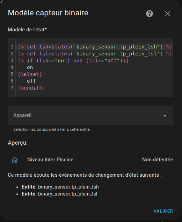Click line number 1 in the editor gutter
Image resolution: width=182 pixels, height=222 pixels.
click(x=12, y=47)
